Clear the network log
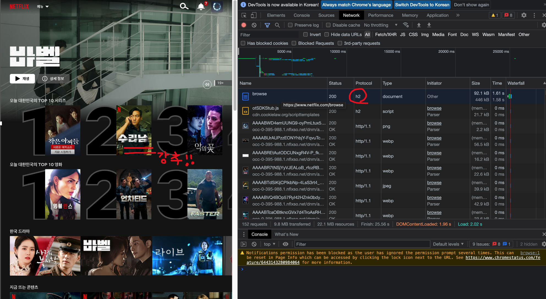 pyautogui.click(x=254, y=25)
